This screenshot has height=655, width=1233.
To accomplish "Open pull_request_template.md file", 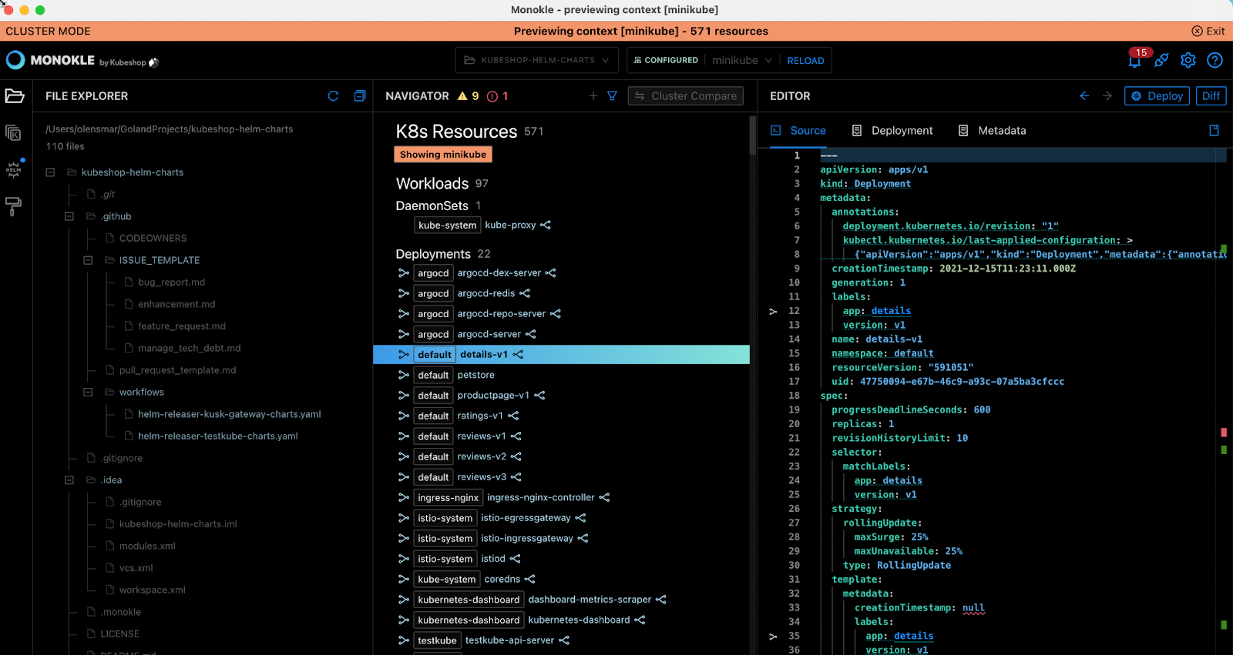I will (177, 370).
